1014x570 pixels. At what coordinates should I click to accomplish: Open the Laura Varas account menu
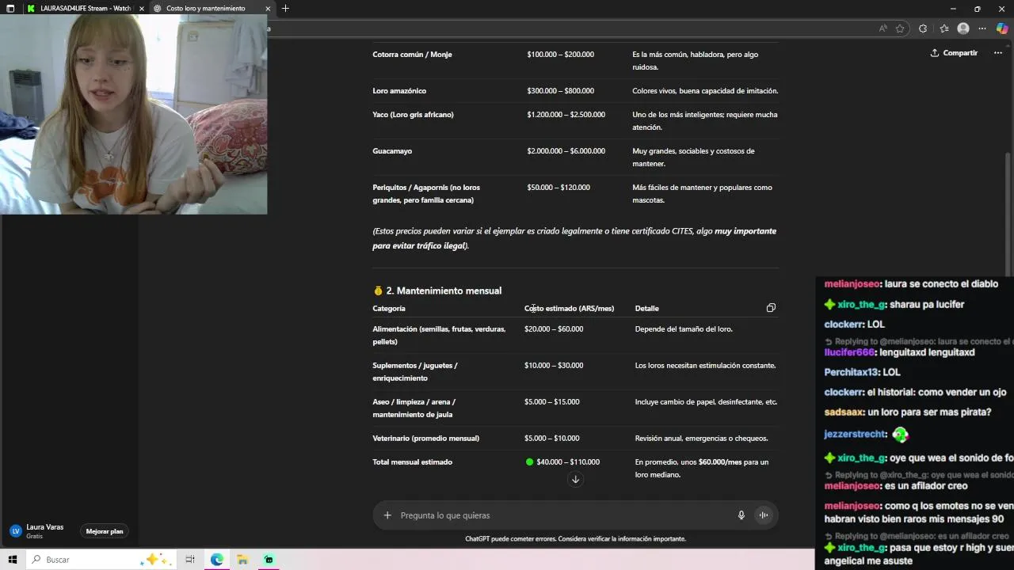pyautogui.click(x=44, y=531)
